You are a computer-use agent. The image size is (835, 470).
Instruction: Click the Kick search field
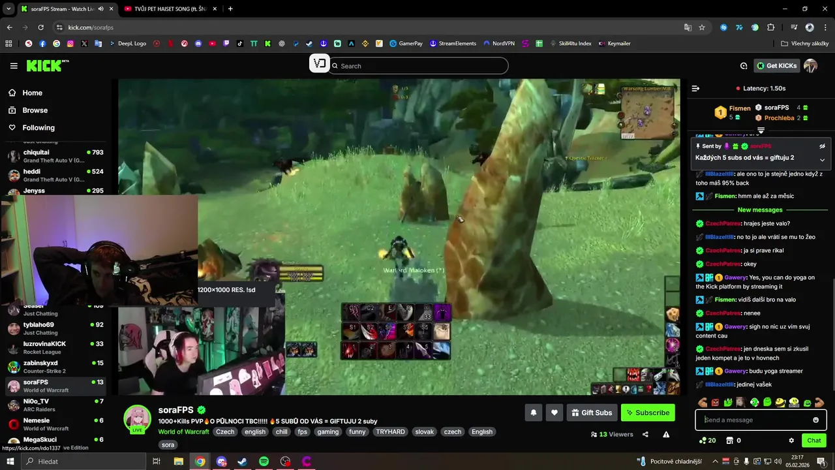(x=418, y=66)
